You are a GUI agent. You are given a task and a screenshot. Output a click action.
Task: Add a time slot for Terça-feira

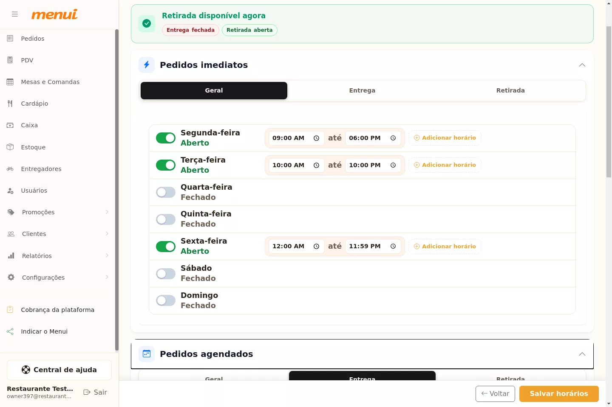pyautogui.click(x=445, y=165)
